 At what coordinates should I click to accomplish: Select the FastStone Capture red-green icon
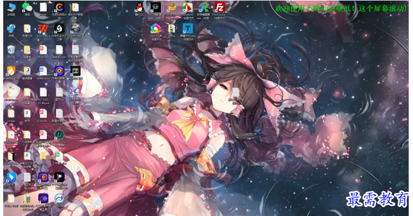tap(188, 8)
